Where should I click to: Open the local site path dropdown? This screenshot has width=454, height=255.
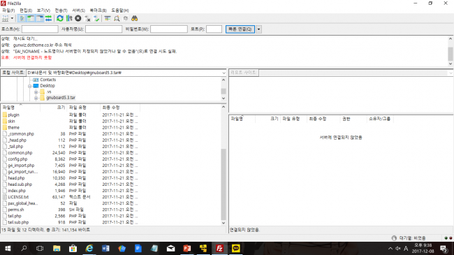coord(224,73)
